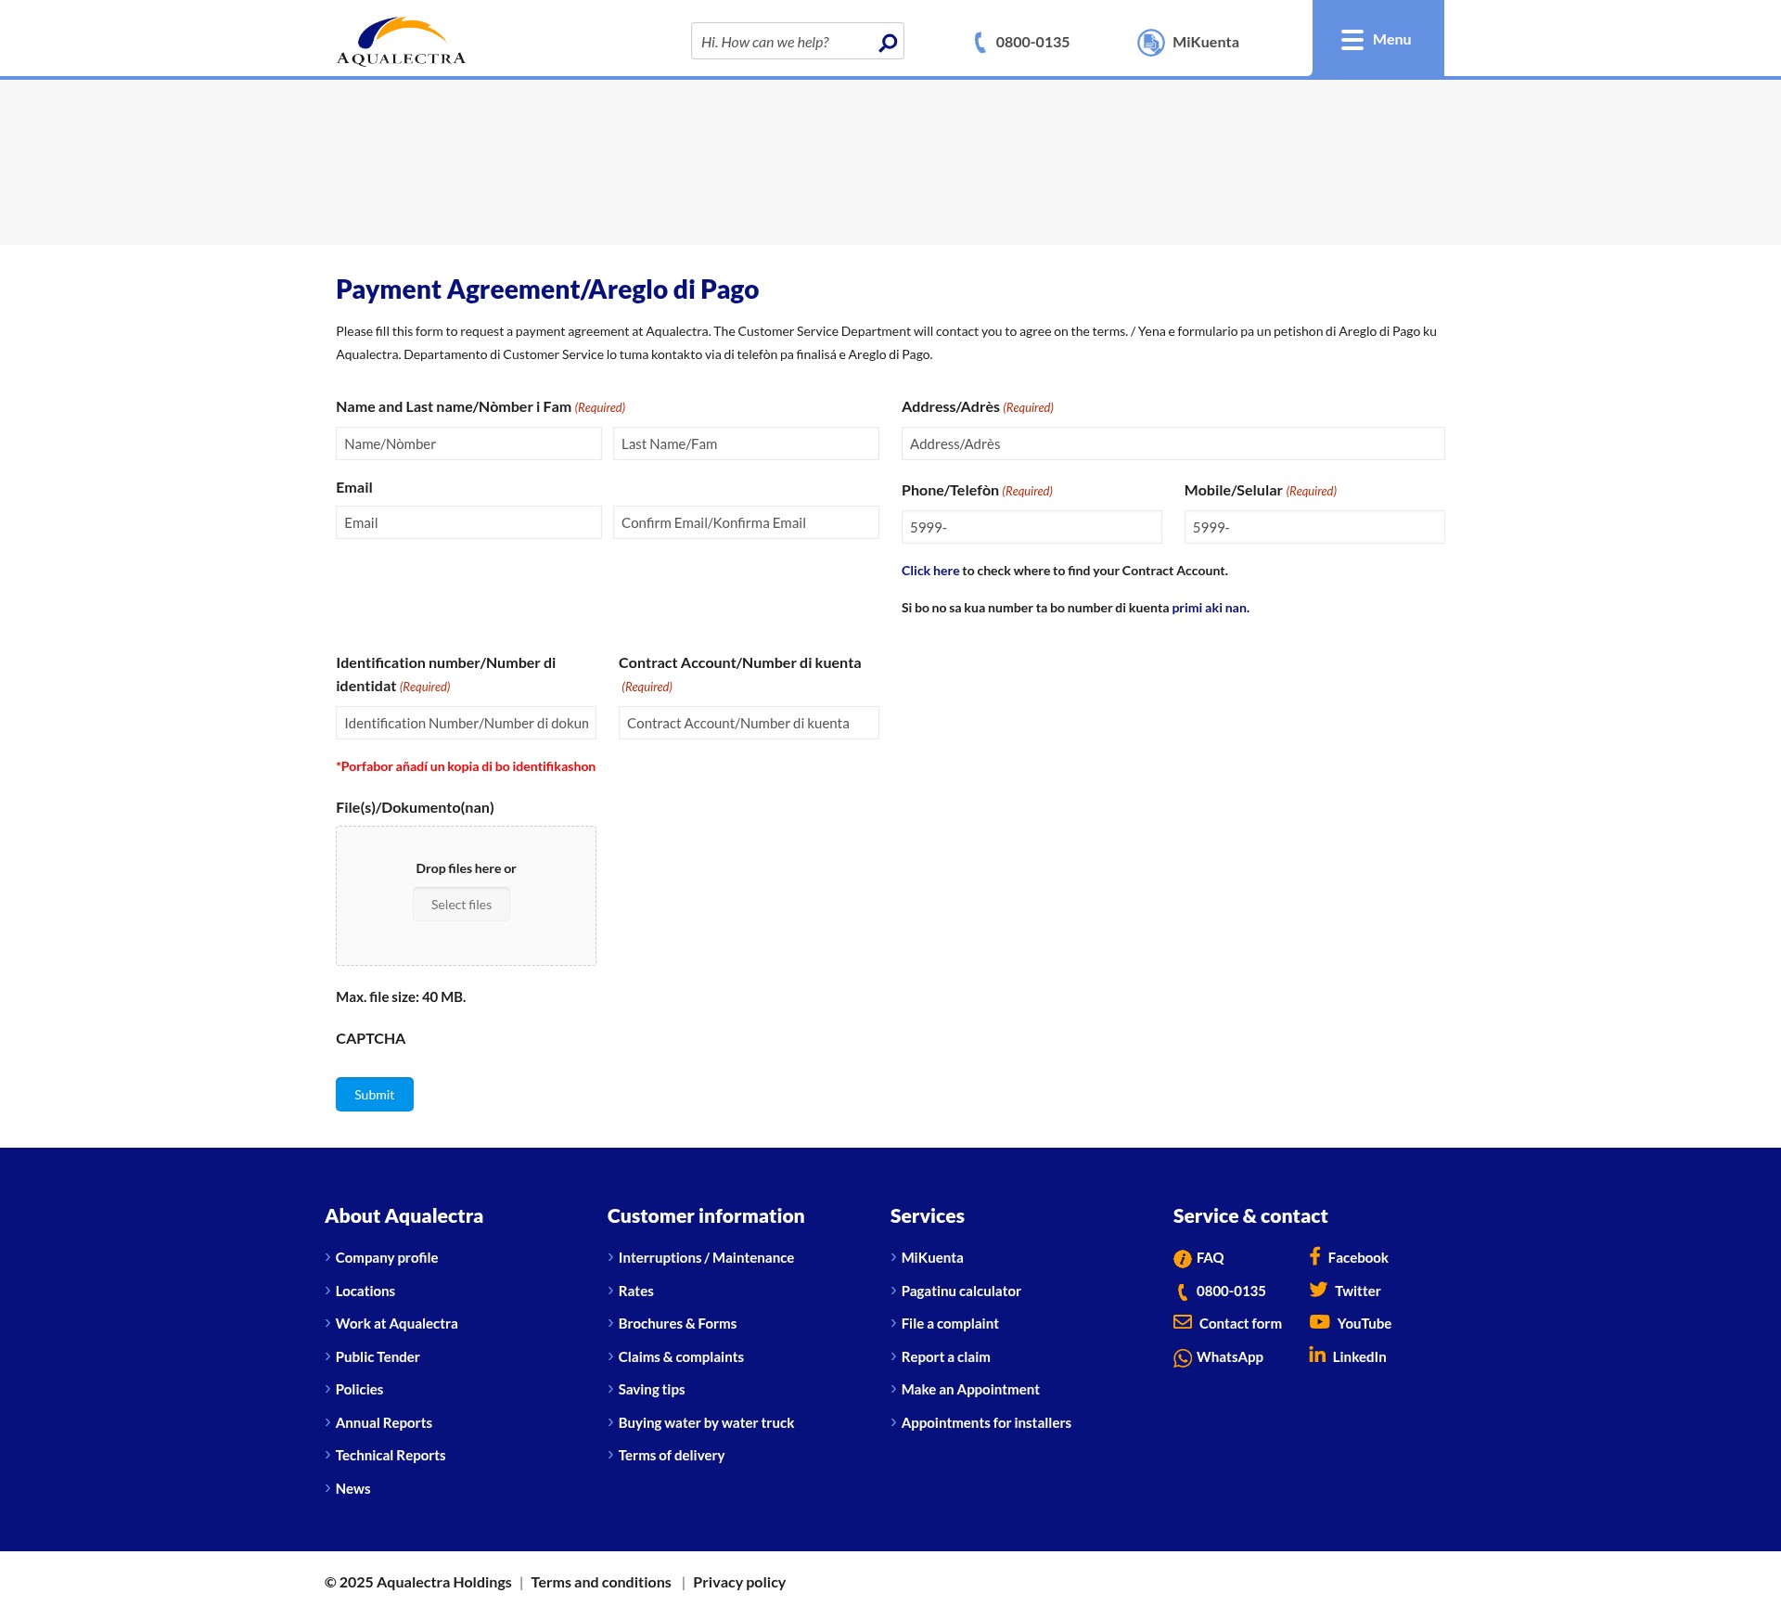Open Terms of delivery link
Viewport: 1781px width, 1619px height.
click(x=672, y=1456)
